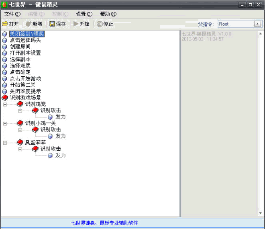
Task: Click the cube icon beside 开始第二关
Action: 5,85
